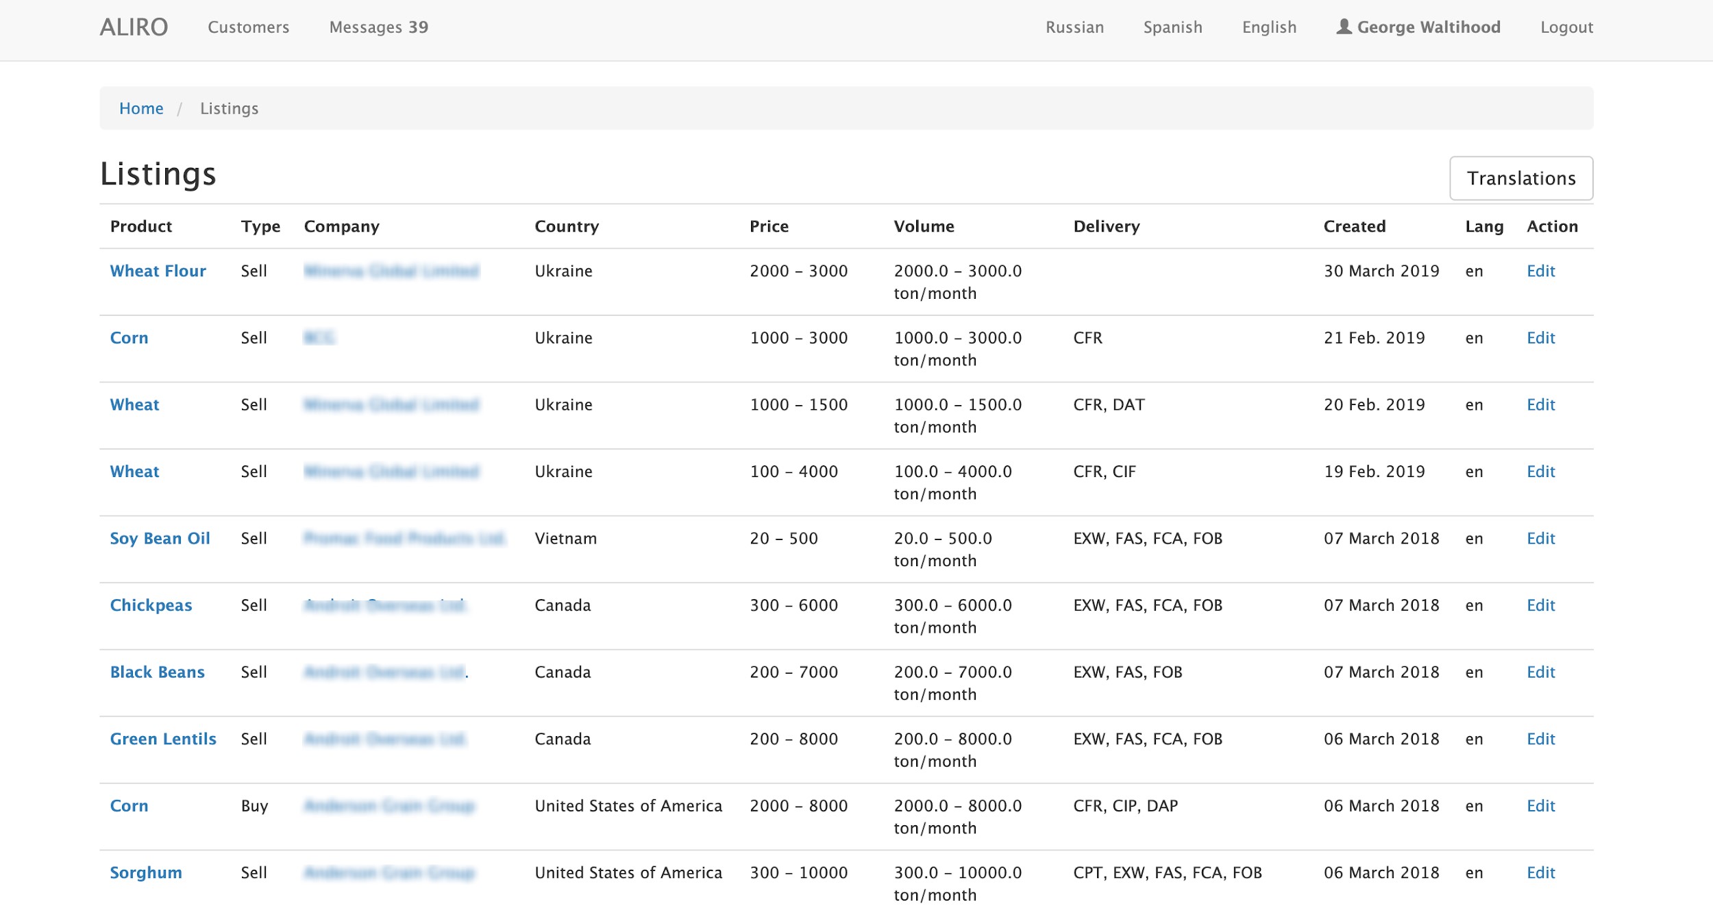
Task: Click the user icon beside George Walthood
Action: [x=1344, y=27]
